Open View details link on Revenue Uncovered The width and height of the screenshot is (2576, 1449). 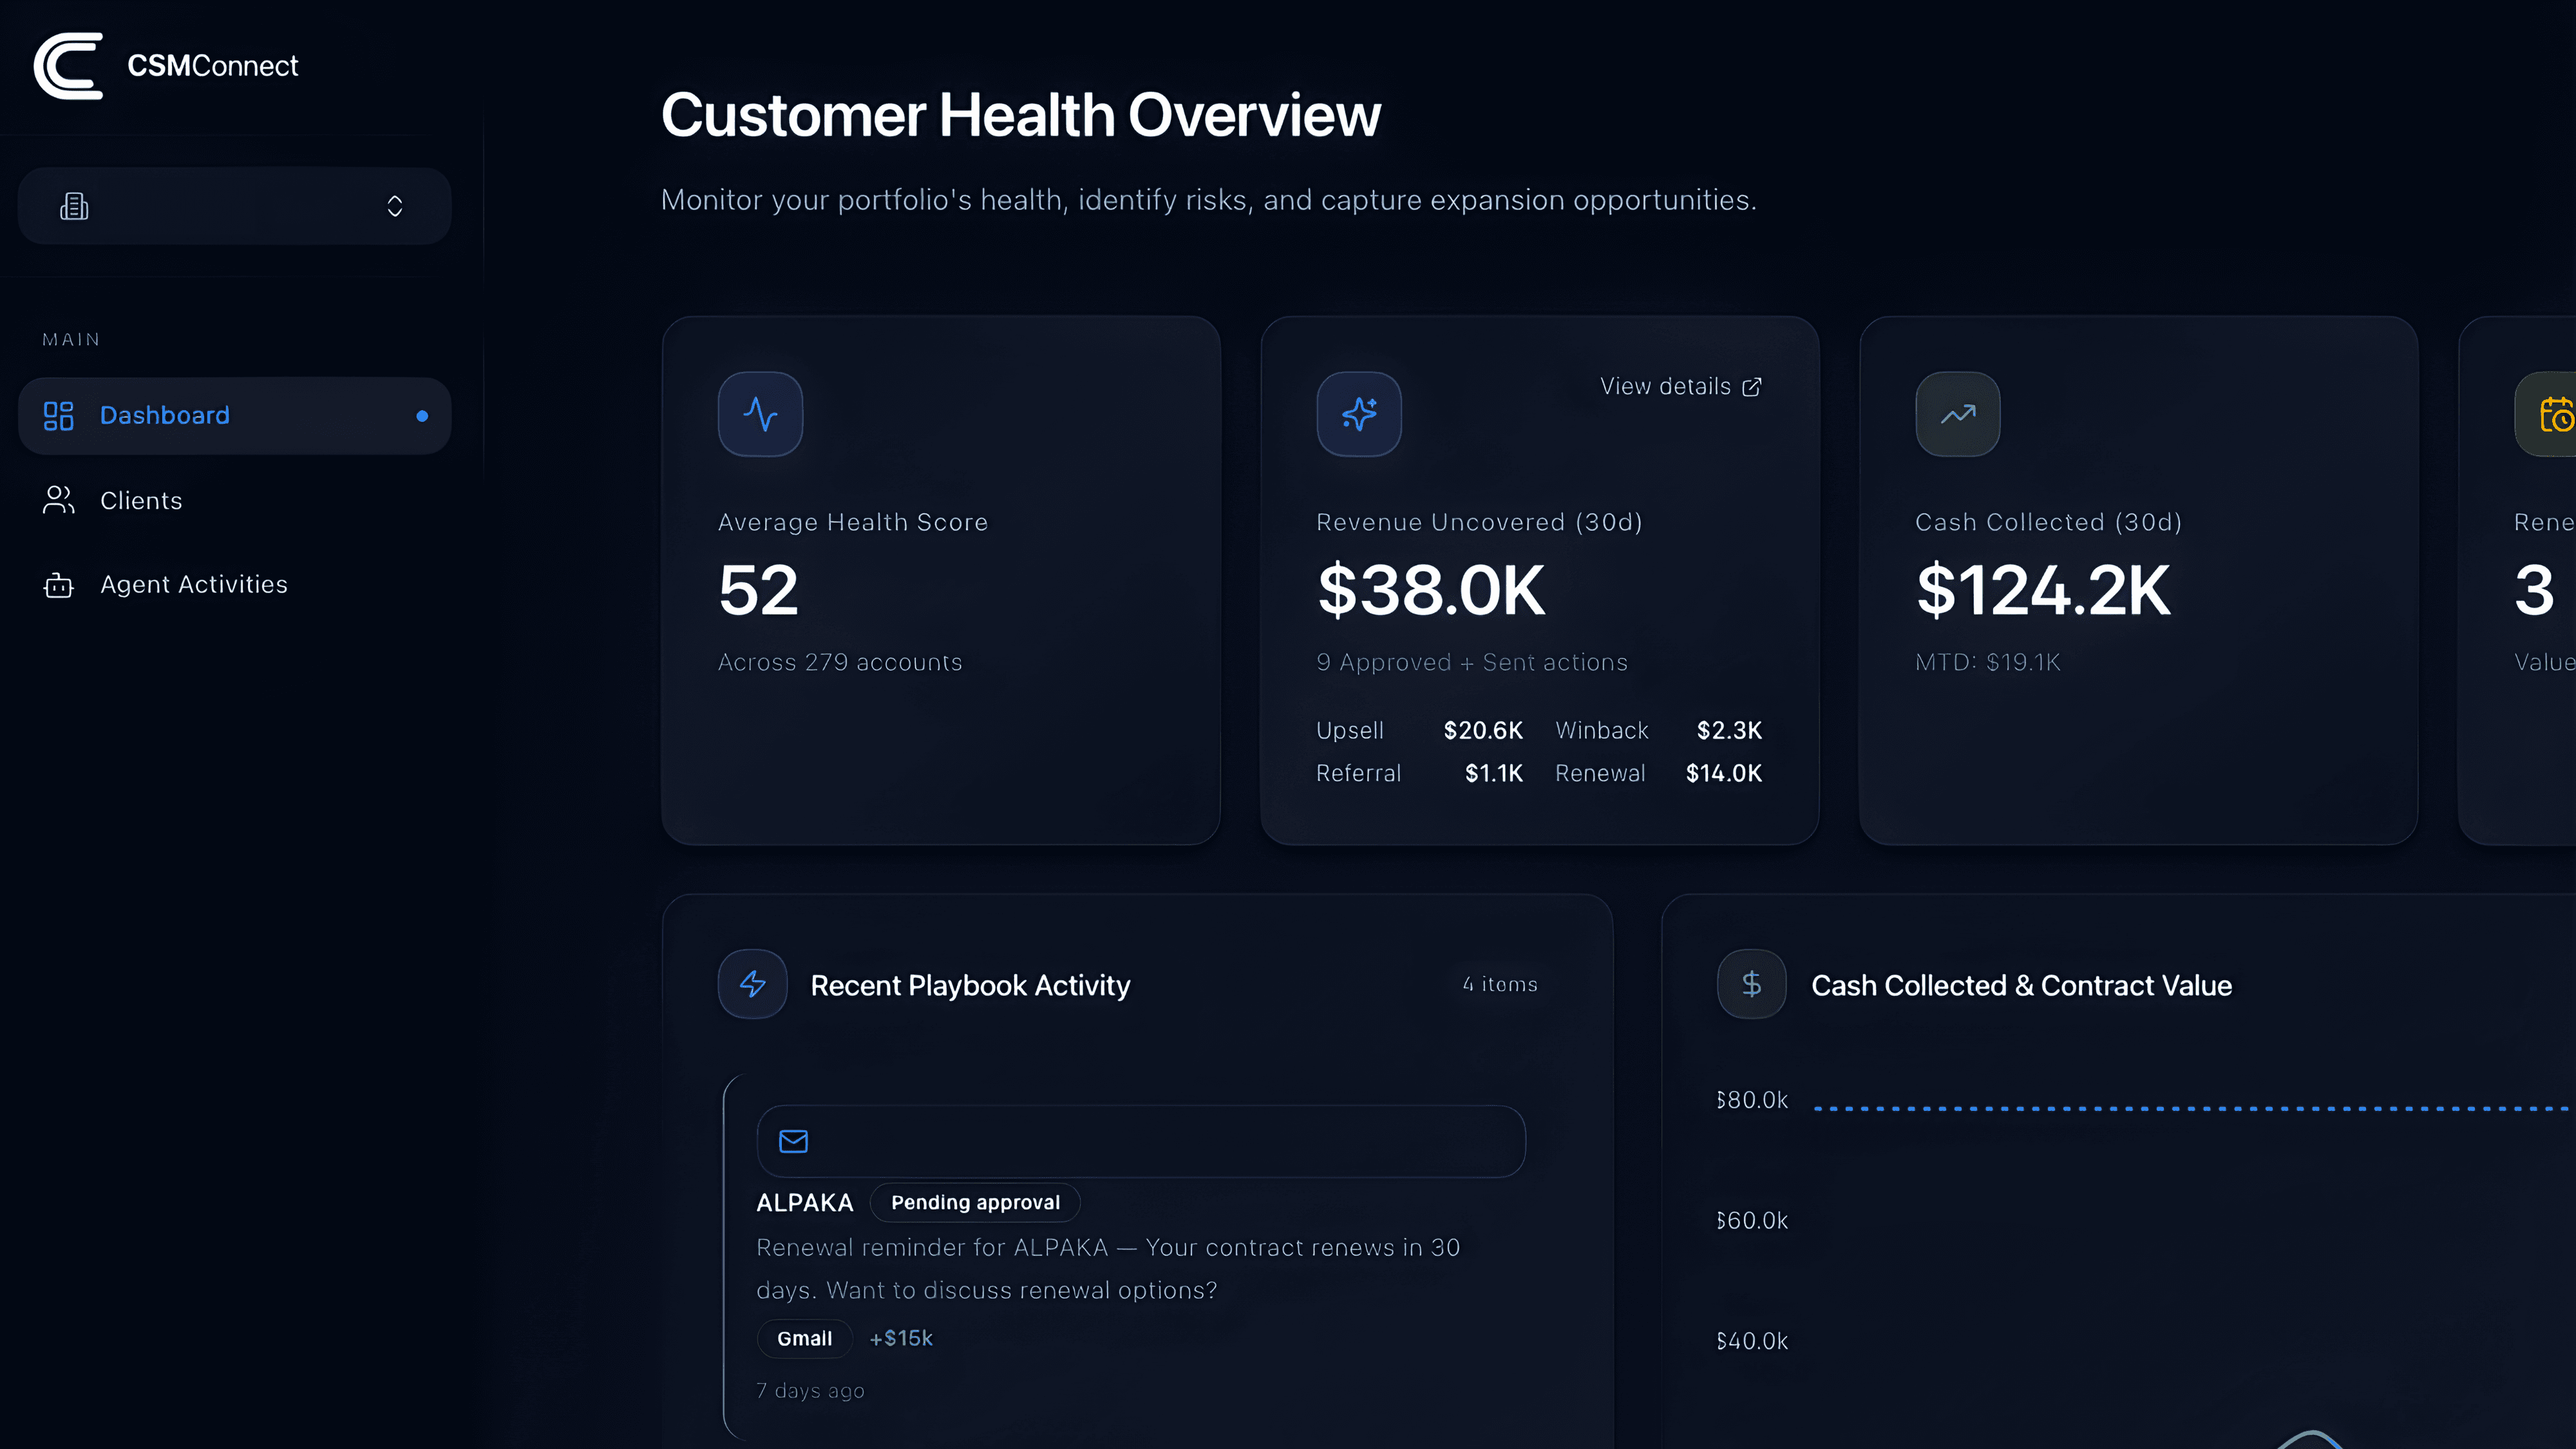point(1680,386)
